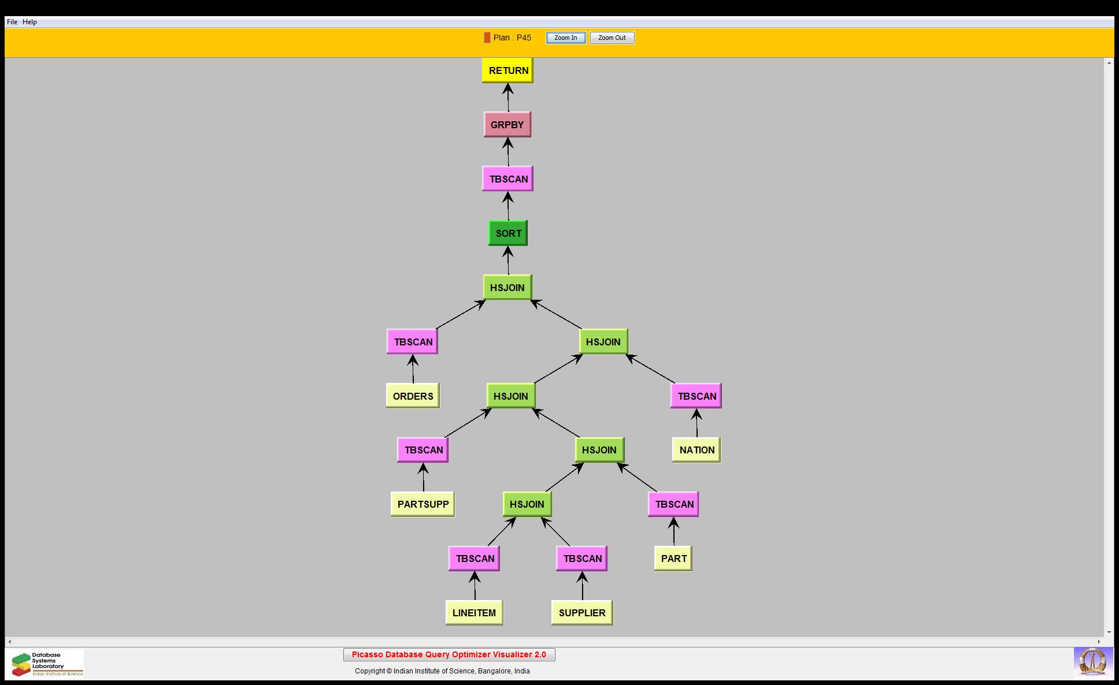Select the ORDERS table node

413,396
